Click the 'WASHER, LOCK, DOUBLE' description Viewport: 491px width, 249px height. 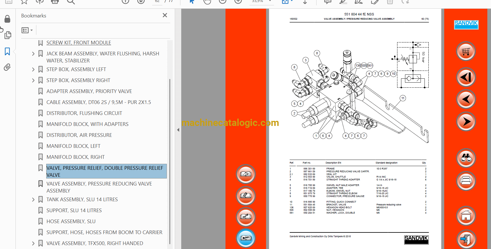pyautogui.click(x=341, y=213)
